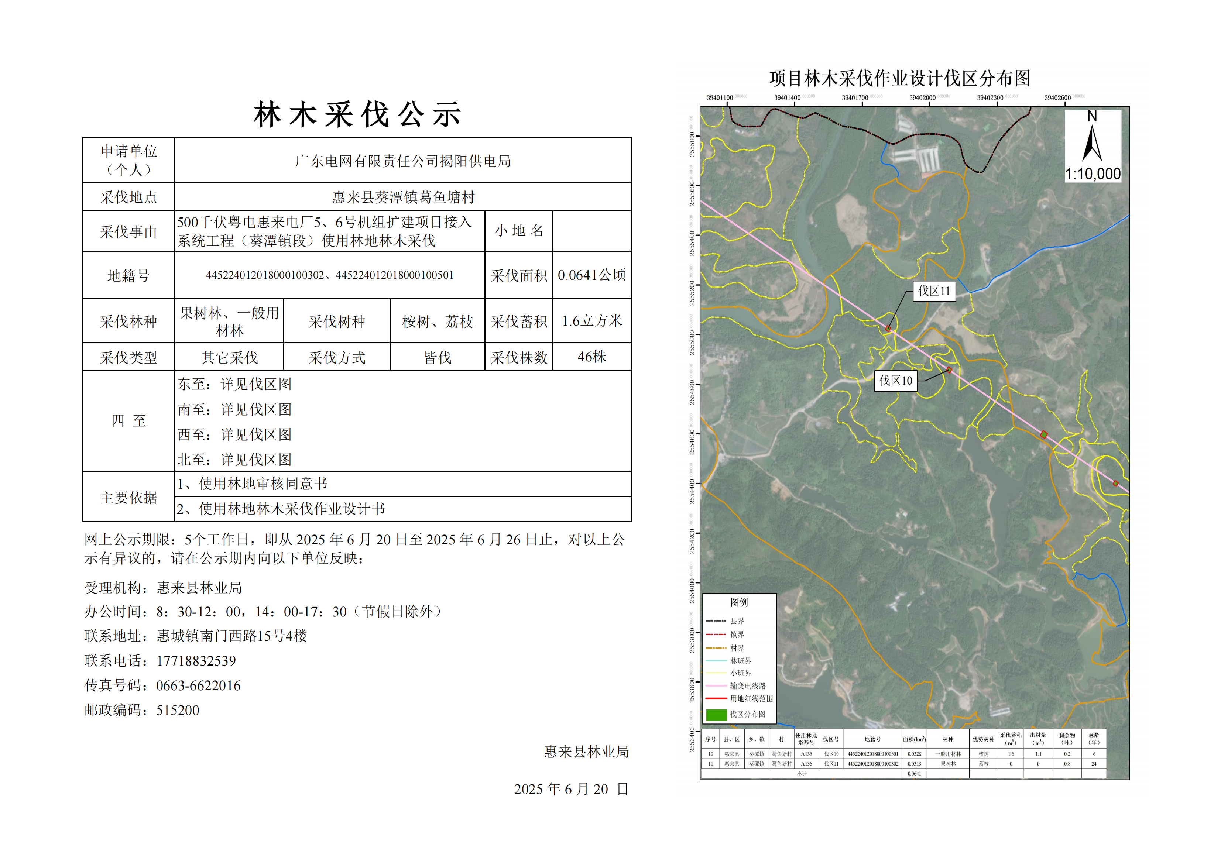Screen dimensions: 1221x863
Task: Click map table cell 一般用材林
Action: pos(948,754)
